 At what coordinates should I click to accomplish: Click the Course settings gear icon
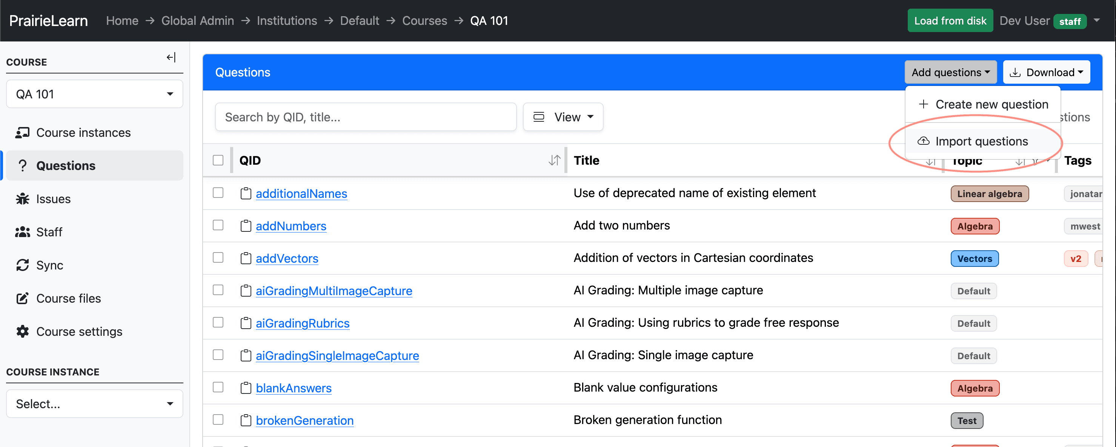click(x=23, y=331)
